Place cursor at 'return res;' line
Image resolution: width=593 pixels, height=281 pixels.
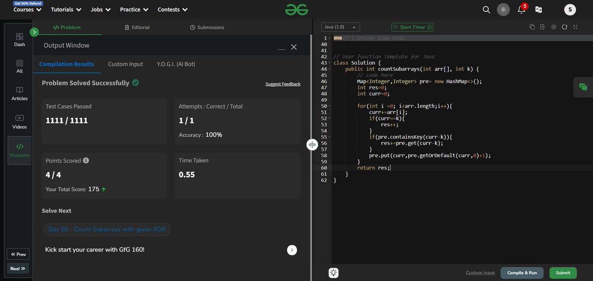pos(374,168)
